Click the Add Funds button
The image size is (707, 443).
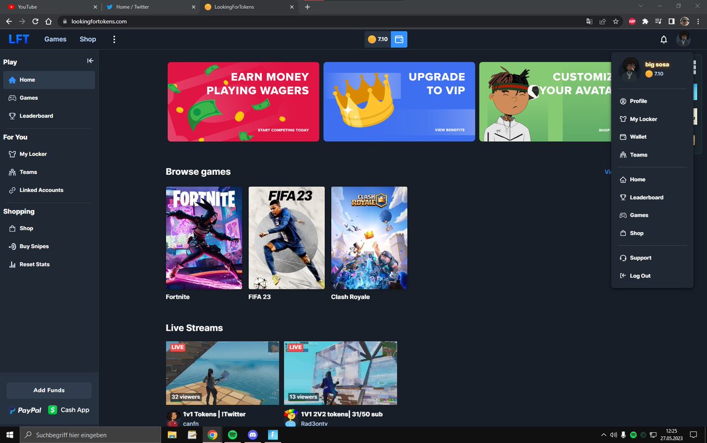click(x=49, y=390)
